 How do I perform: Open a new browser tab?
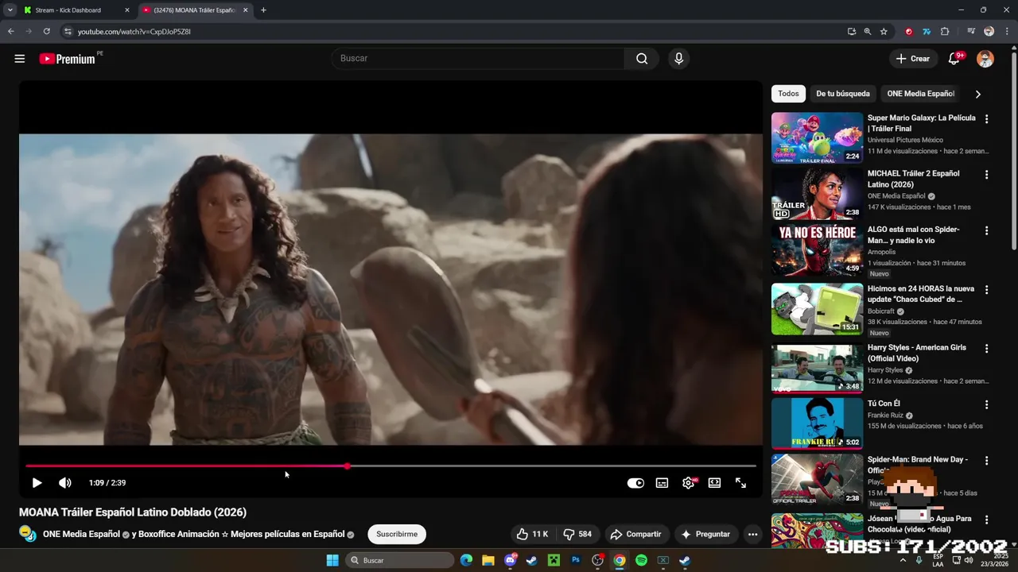[263, 10]
